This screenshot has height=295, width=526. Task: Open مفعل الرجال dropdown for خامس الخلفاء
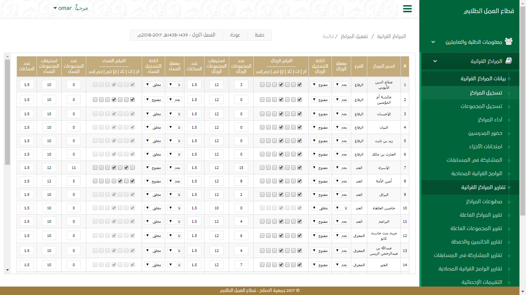tap(341, 208)
